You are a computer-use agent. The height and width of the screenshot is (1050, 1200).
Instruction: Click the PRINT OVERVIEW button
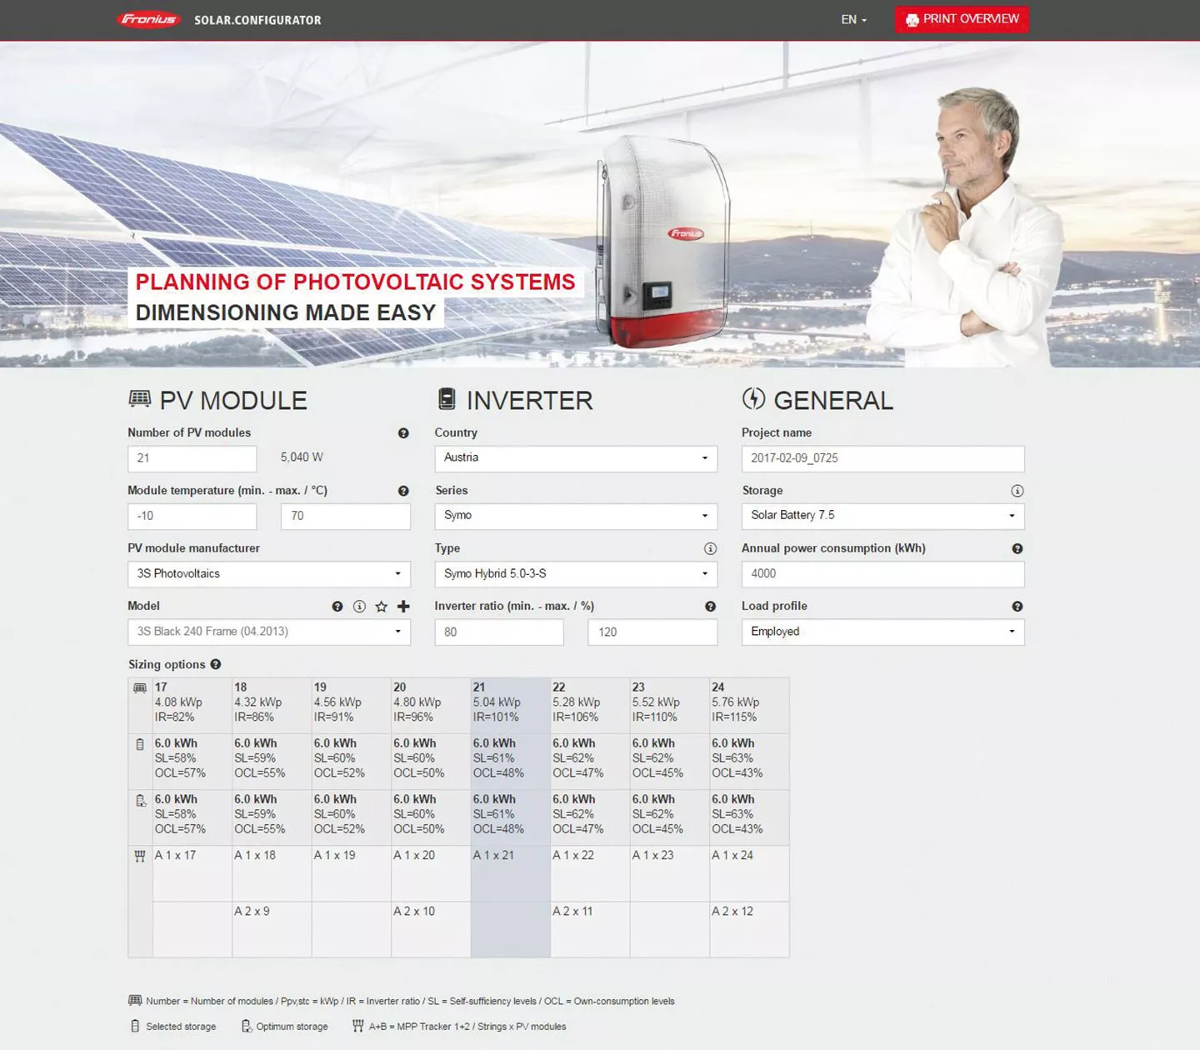click(962, 19)
